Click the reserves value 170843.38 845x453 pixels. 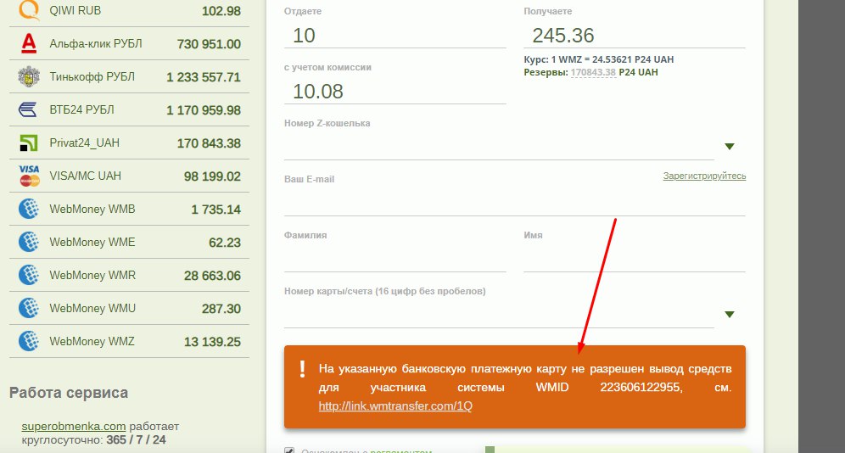tap(593, 72)
